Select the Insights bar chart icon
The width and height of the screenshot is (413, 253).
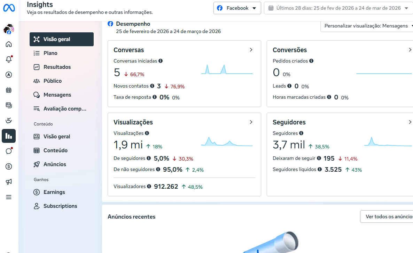pyautogui.click(x=9, y=136)
